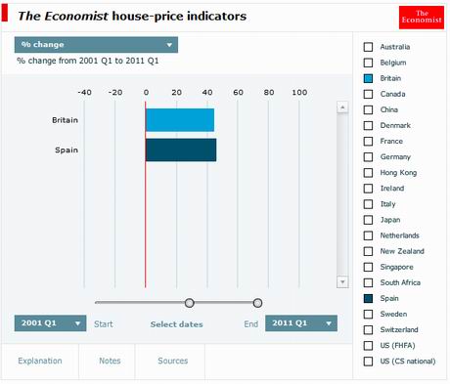This screenshot has width=450, height=384.
Task: Check the Singapore checkbox
Action: coord(368,267)
